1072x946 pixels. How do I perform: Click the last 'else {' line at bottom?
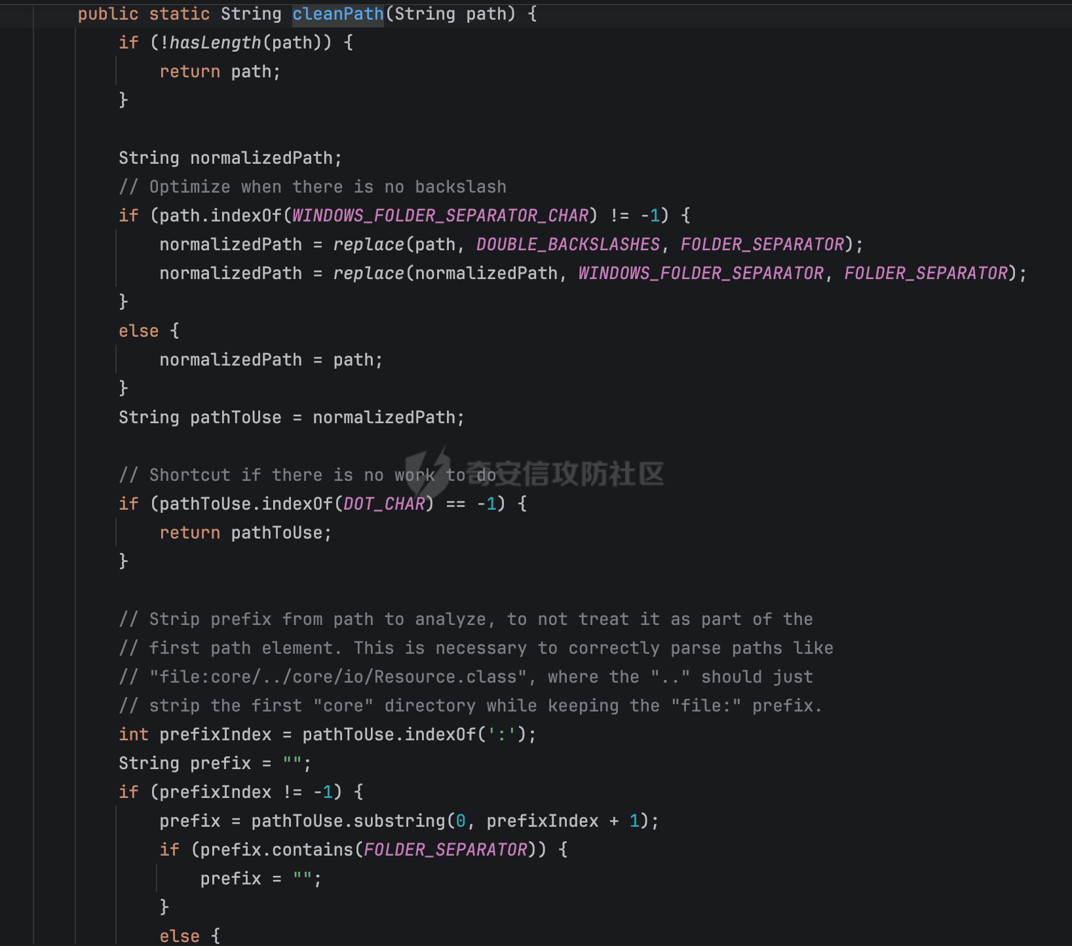pyautogui.click(x=189, y=936)
